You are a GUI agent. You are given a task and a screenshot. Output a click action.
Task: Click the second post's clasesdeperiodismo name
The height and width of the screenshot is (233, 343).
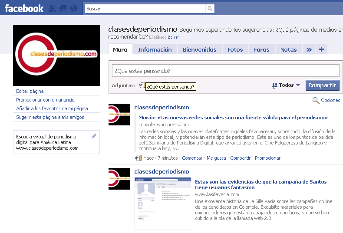pyautogui.click(x=162, y=171)
